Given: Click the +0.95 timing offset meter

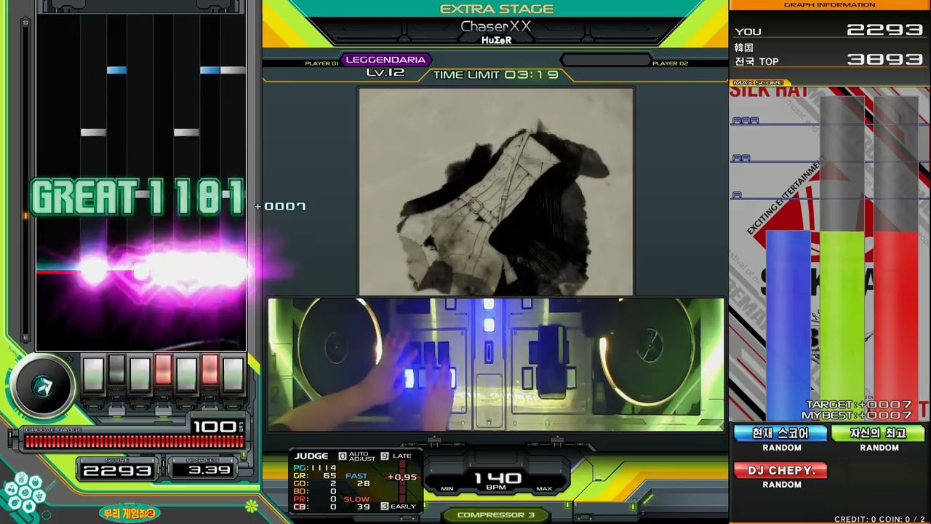Looking at the screenshot, I should click(x=402, y=477).
